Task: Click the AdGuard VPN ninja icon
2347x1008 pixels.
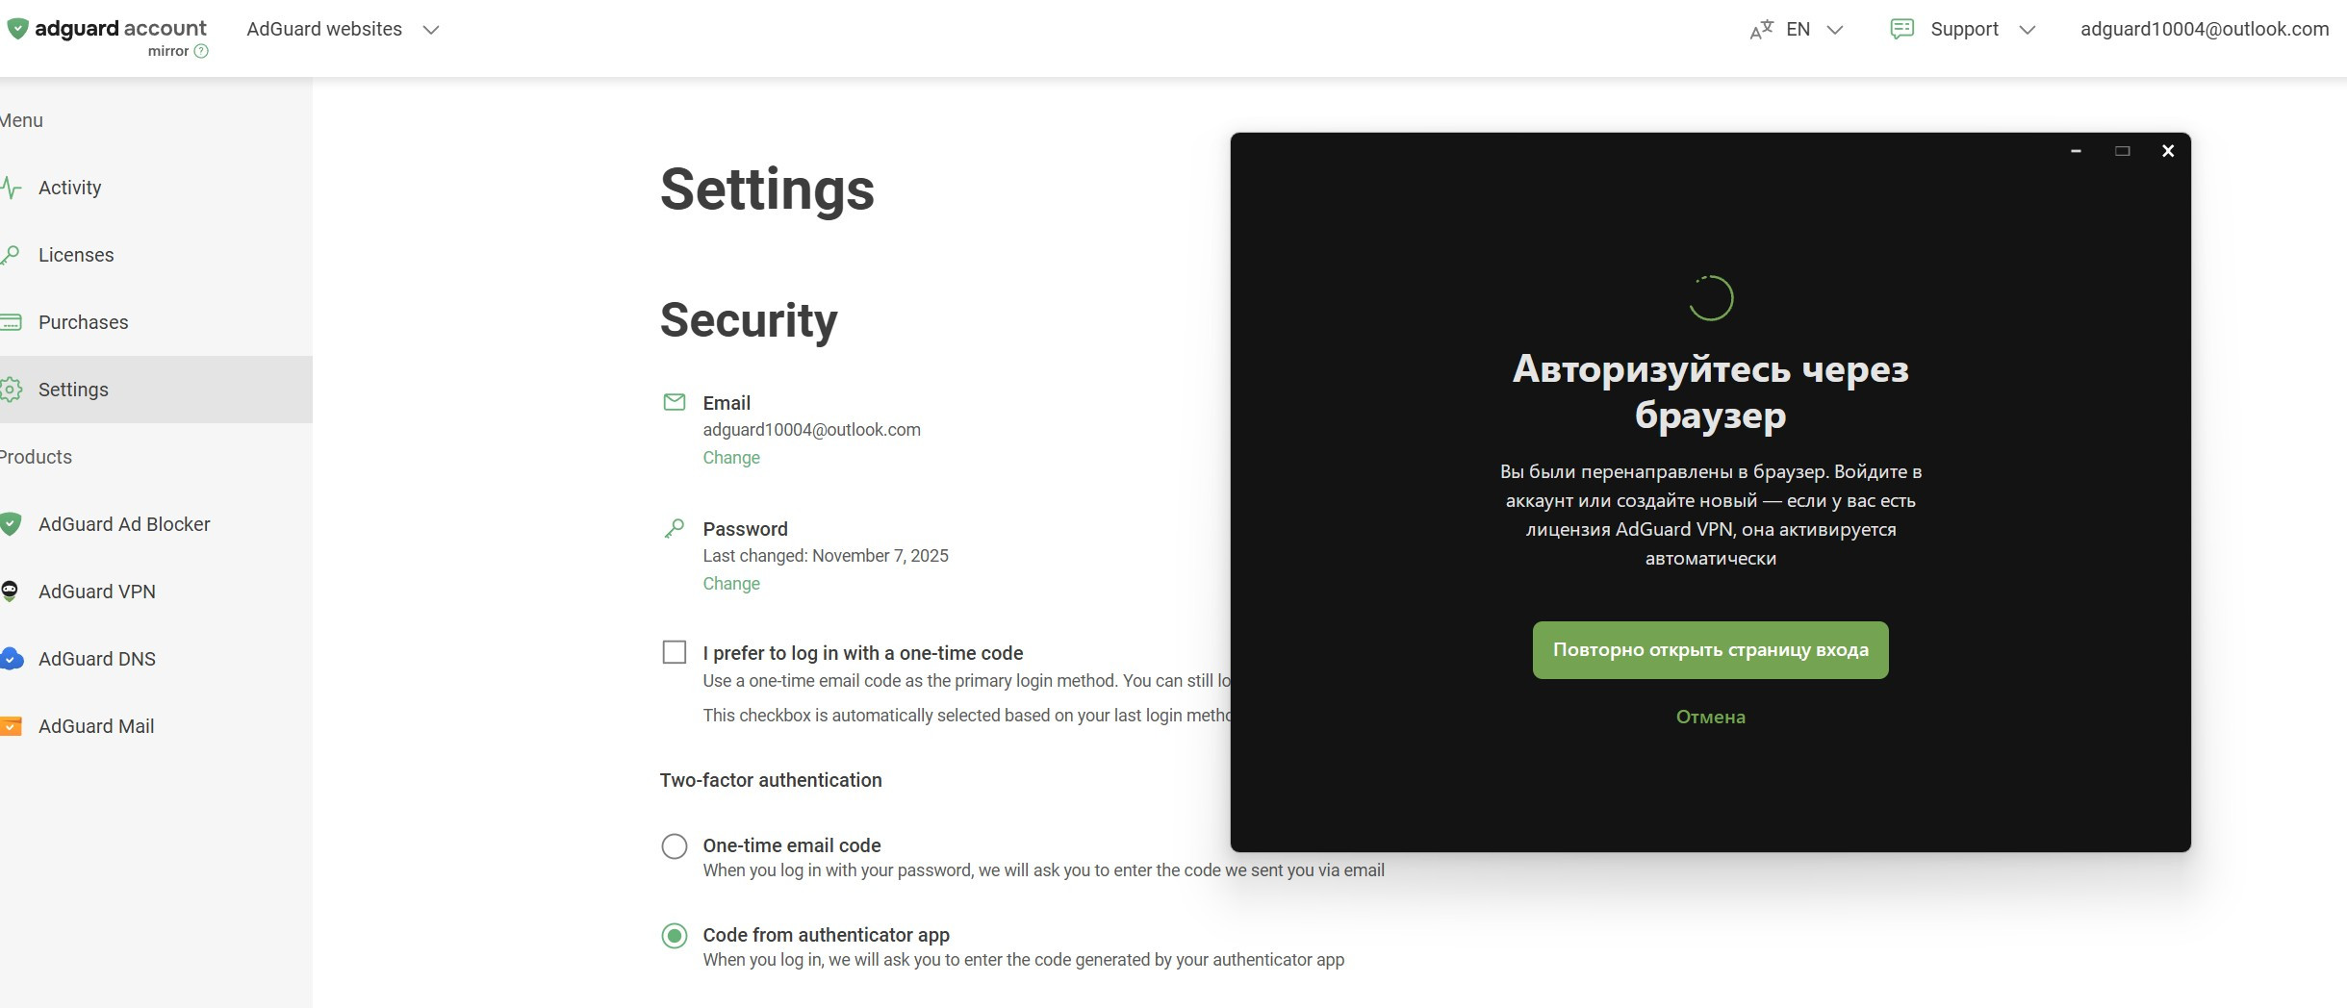Action: click(11, 592)
